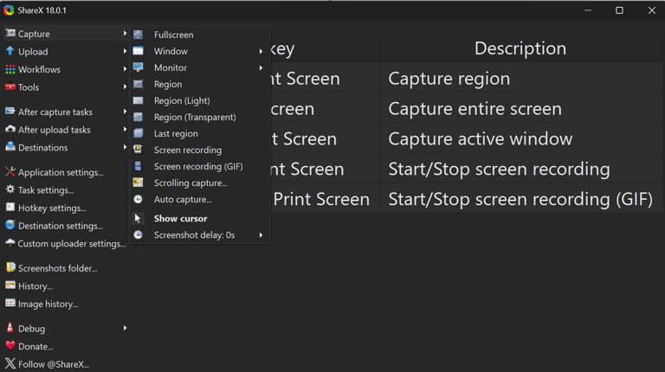Viewport: 665px width, 372px height.
Task: Expand the Window submenu arrow
Action: [261, 51]
